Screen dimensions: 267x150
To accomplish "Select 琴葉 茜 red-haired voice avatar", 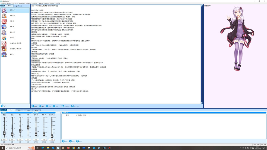I will pos(4,21).
